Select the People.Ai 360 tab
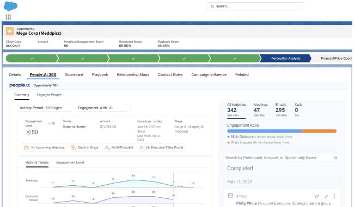Image resolution: width=355 pixels, height=207 pixels. [x=43, y=74]
